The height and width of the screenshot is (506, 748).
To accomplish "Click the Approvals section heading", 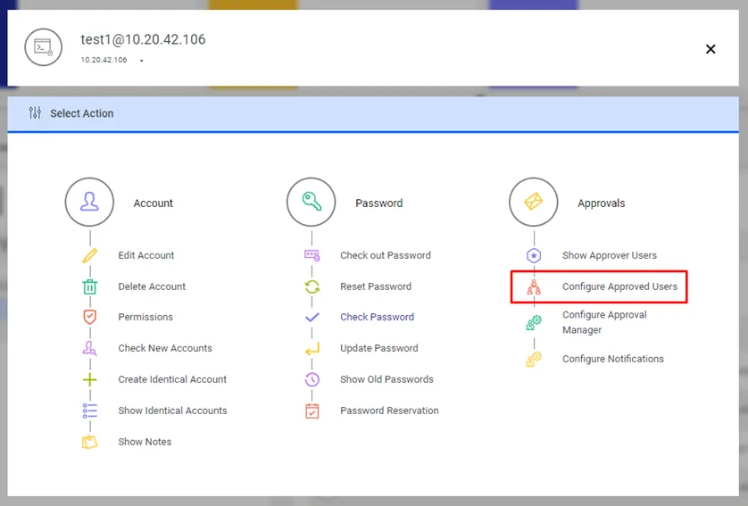I will (x=601, y=203).
